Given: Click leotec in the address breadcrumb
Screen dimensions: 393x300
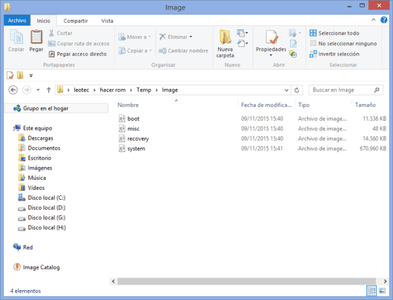Looking at the screenshot, I should pyautogui.click(x=82, y=90).
